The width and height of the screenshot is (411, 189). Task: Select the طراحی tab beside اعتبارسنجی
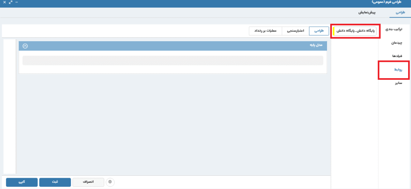[x=318, y=31]
